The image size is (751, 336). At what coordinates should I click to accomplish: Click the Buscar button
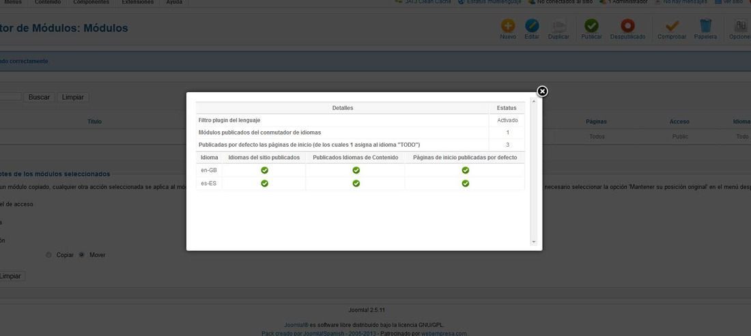(x=40, y=97)
